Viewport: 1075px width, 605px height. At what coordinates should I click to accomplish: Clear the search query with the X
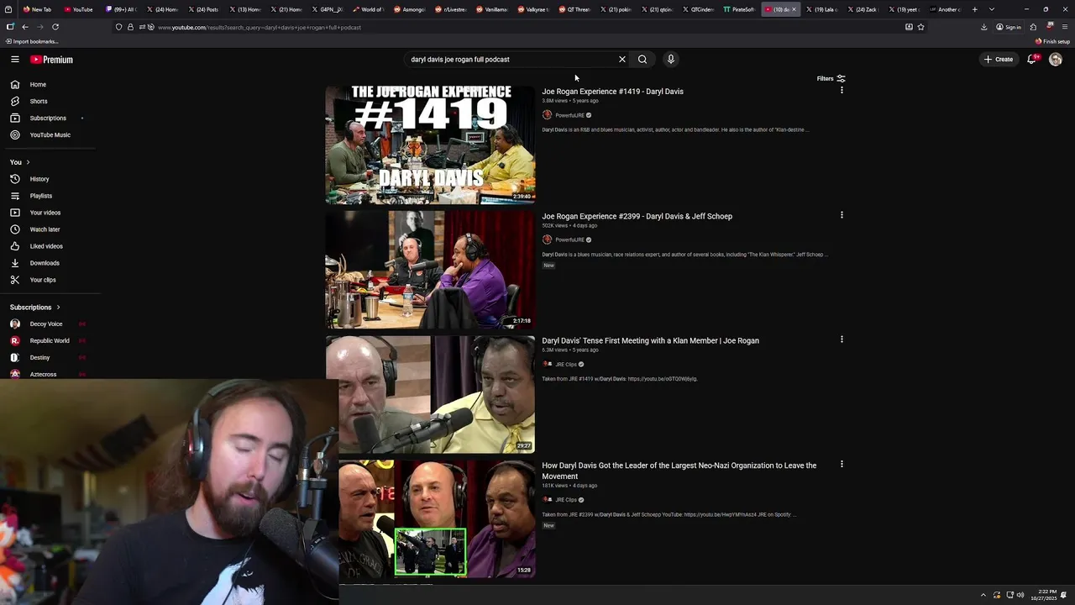click(622, 60)
